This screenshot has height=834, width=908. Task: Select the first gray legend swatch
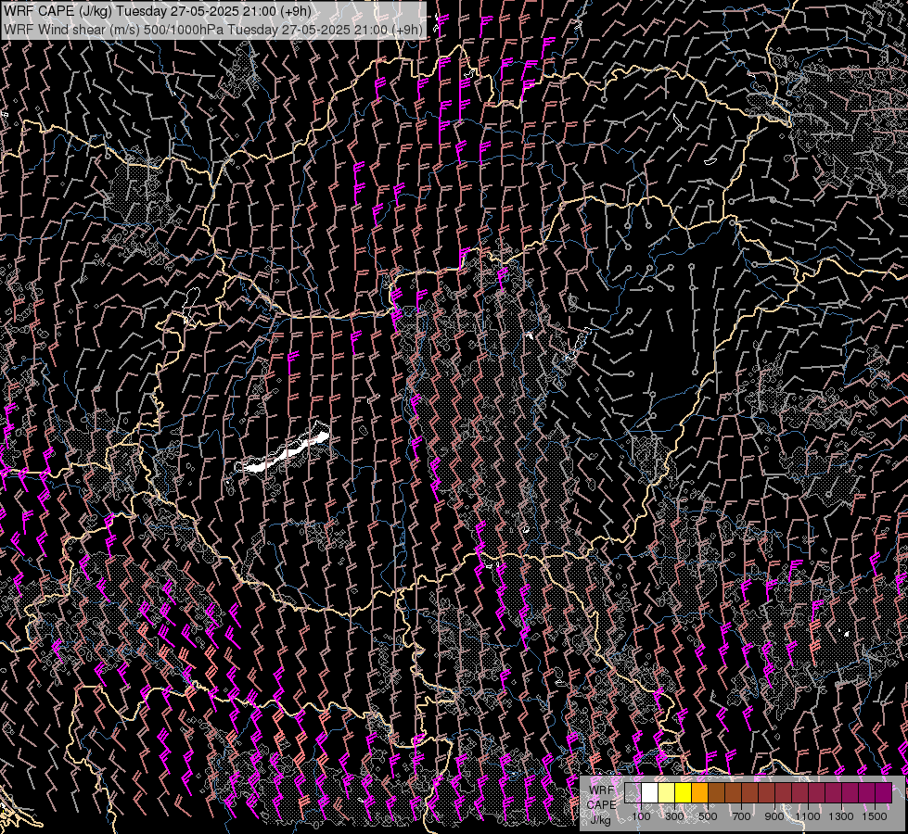point(633,793)
